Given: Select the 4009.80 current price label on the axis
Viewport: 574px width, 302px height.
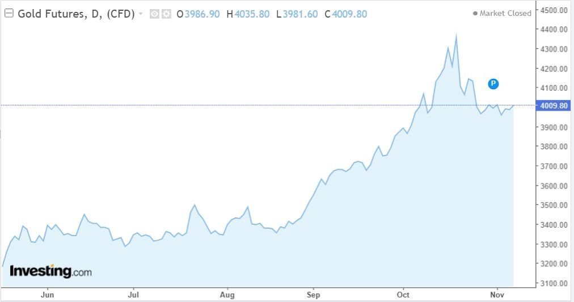Looking at the screenshot, I should pos(552,106).
